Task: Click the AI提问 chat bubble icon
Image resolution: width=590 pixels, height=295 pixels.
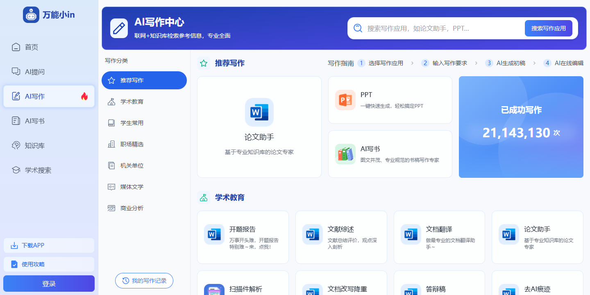Action: pyautogui.click(x=16, y=72)
